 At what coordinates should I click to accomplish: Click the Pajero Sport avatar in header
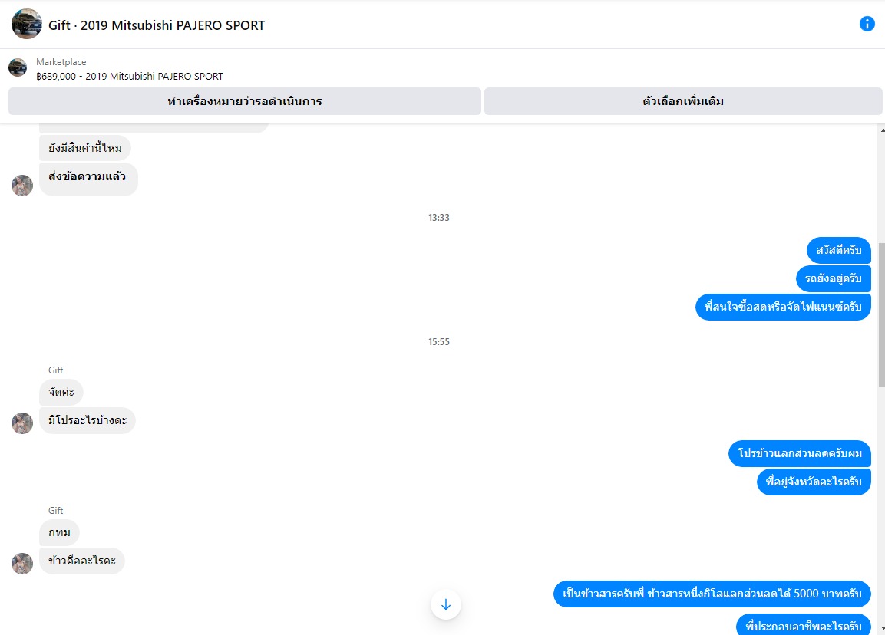[x=27, y=24]
